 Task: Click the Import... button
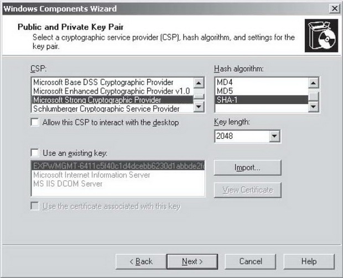coord(247,167)
